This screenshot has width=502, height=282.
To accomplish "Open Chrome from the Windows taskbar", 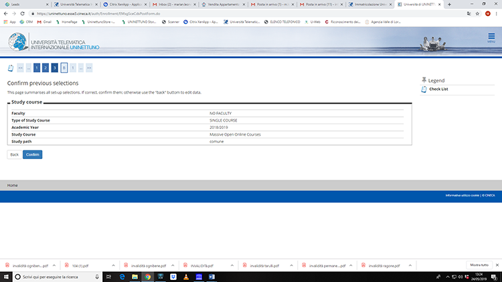I will pyautogui.click(x=147, y=275).
